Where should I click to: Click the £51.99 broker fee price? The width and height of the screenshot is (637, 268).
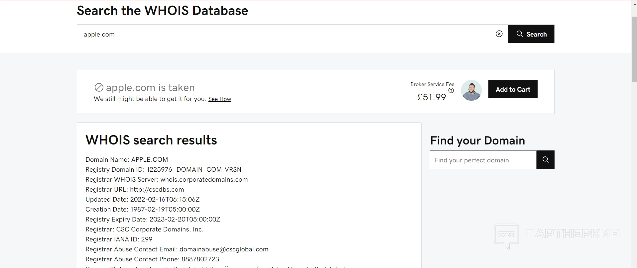pyautogui.click(x=431, y=97)
